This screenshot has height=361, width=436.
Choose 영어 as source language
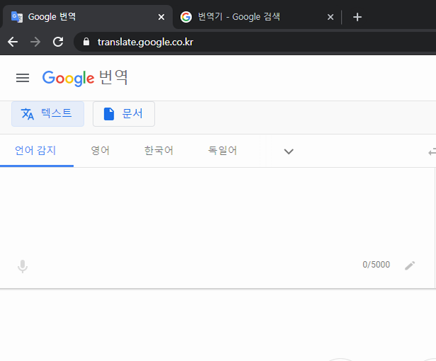(x=100, y=151)
